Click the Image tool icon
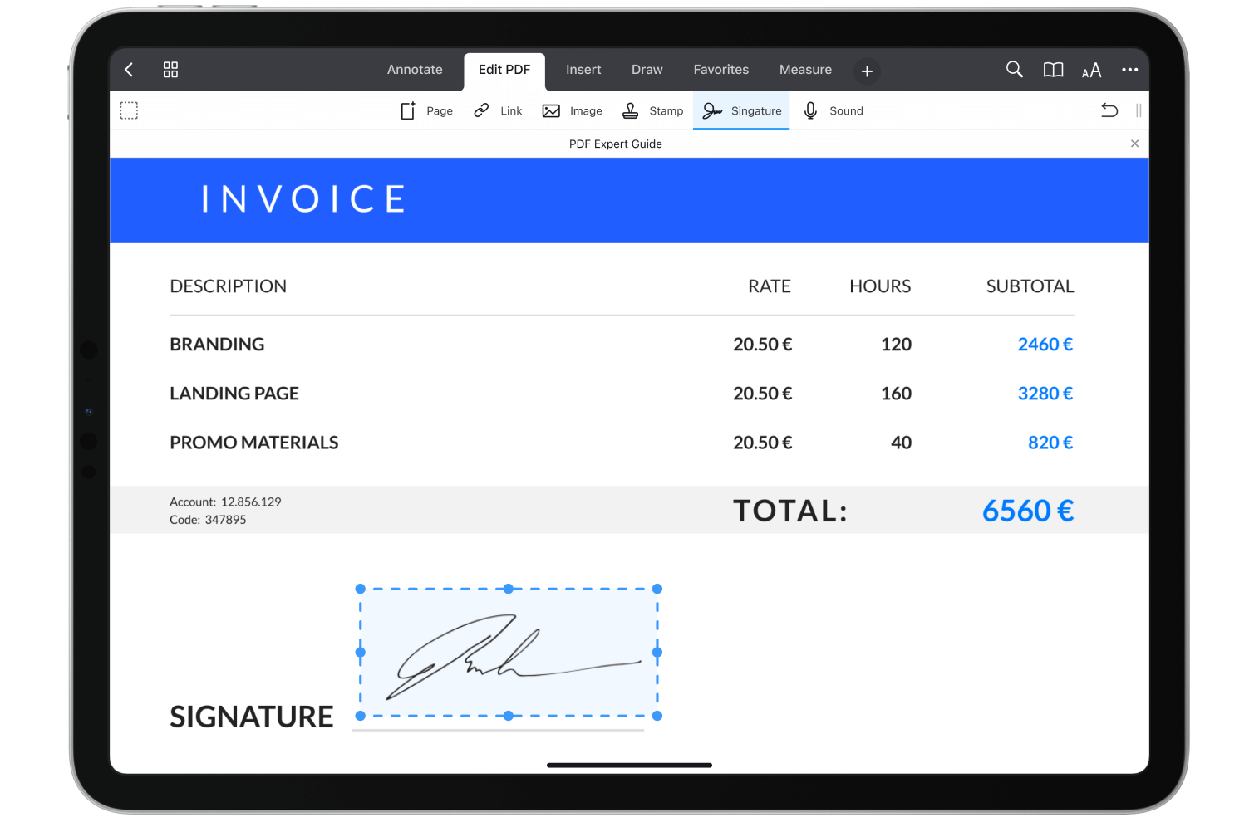Viewport: 1259px width, 822px height. coord(551,110)
